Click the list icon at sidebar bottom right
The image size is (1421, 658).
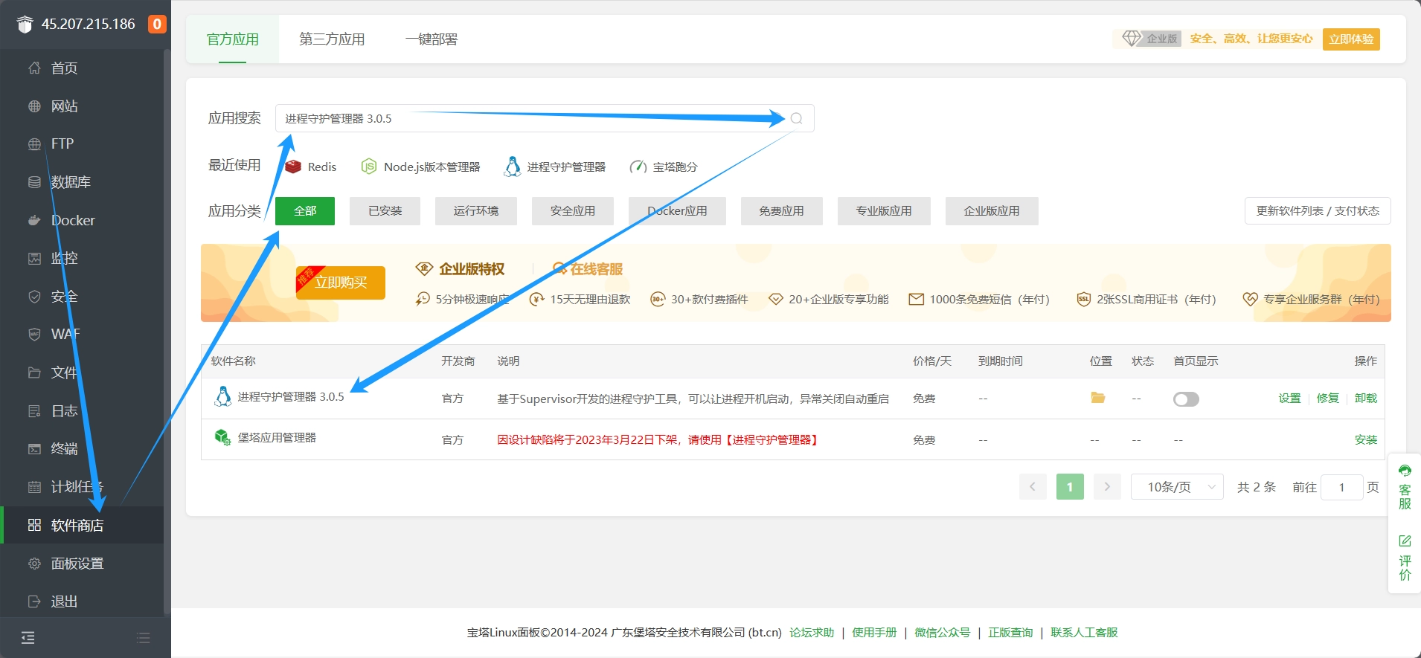144,638
